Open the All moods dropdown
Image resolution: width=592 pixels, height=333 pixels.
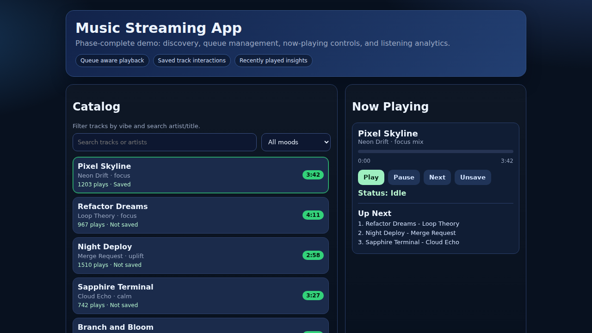pos(296,142)
